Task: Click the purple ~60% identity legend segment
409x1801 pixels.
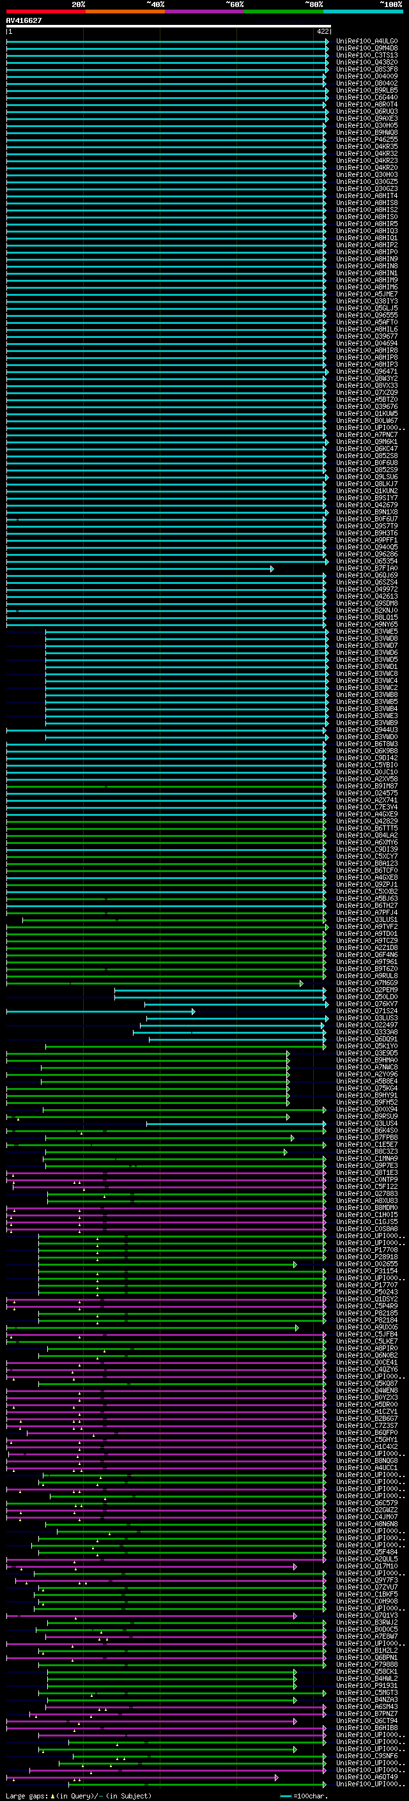Action: click(204, 11)
